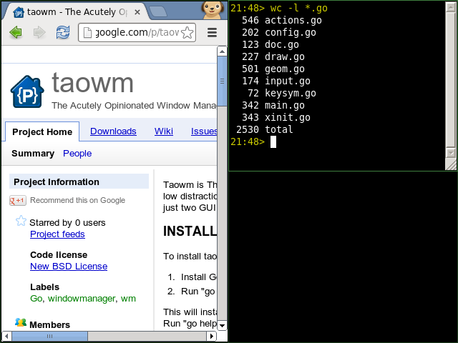Star the project with the star icon
The width and height of the screenshot is (458, 343).
click(21, 221)
